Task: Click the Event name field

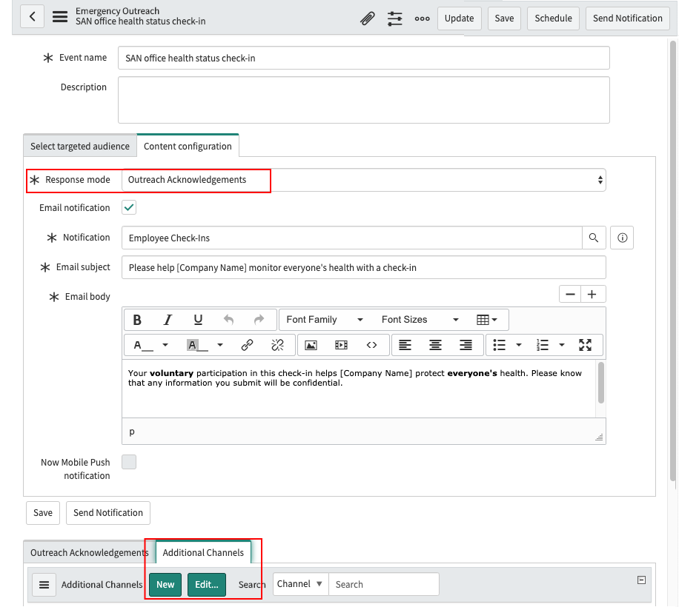Action: click(364, 58)
